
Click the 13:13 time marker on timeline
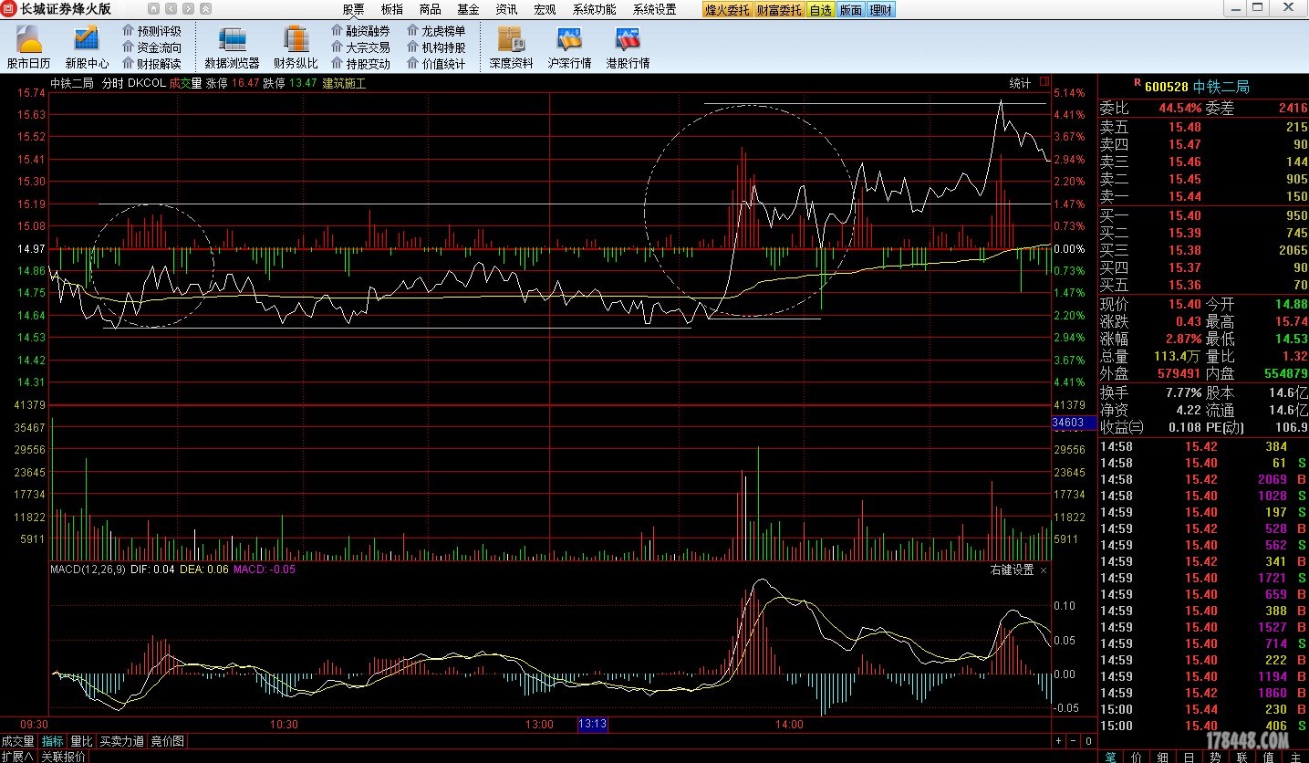pos(592,724)
